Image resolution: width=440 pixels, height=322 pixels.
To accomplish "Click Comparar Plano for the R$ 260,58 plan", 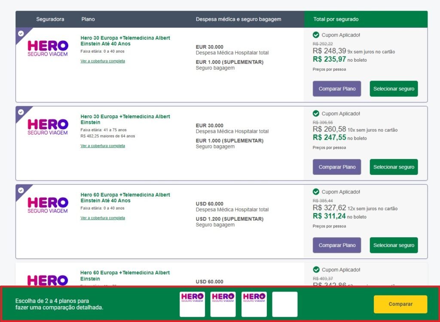I will pyautogui.click(x=337, y=167).
